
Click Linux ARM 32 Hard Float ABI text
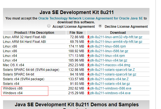point(24,37)
